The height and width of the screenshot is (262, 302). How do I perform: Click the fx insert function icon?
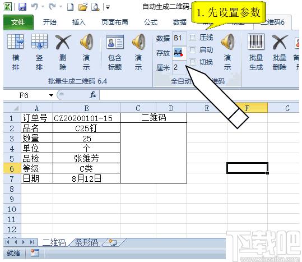tap(93, 95)
